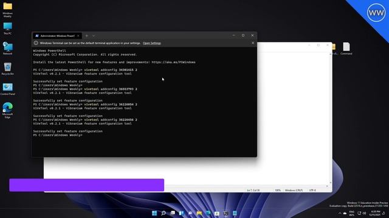Screen dimensions: 389x218
Task: Click the Open Settings link
Action: pyautogui.click(x=152, y=43)
